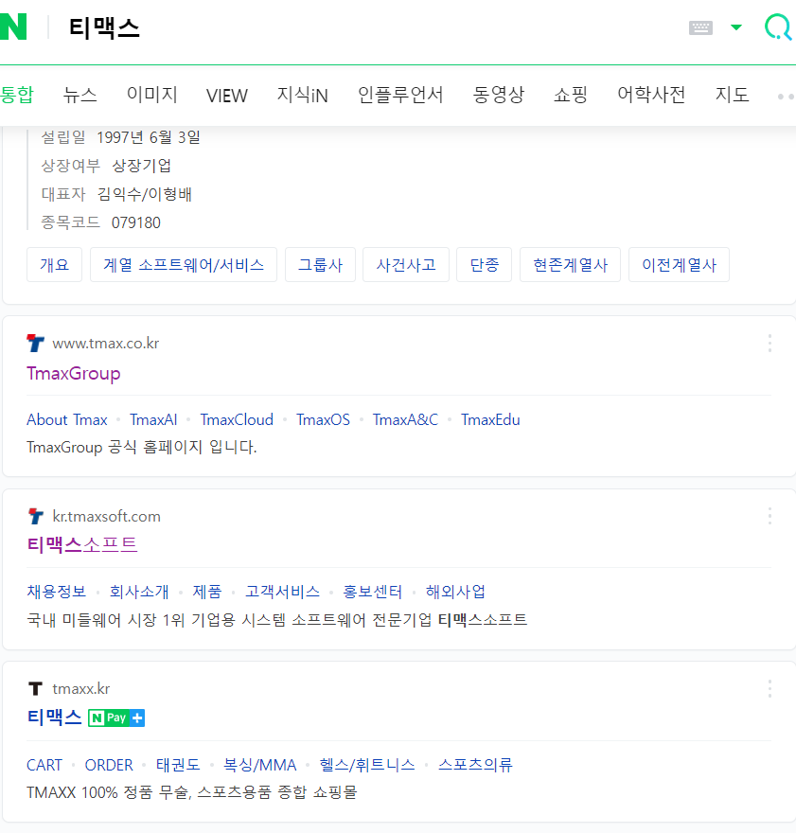This screenshot has height=833, width=796.
Task: Open the tmaxx.kr URL link
Action: [x=80, y=689]
